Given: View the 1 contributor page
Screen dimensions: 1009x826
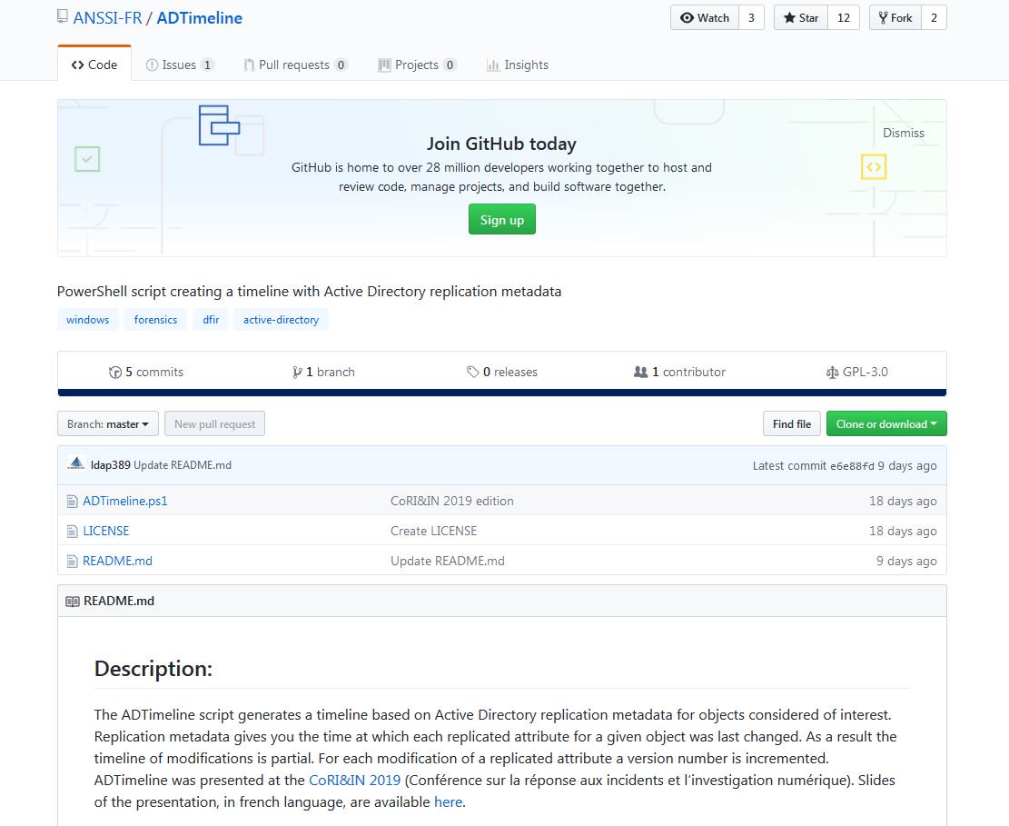Looking at the screenshot, I should pyautogui.click(x=679, y=372).
